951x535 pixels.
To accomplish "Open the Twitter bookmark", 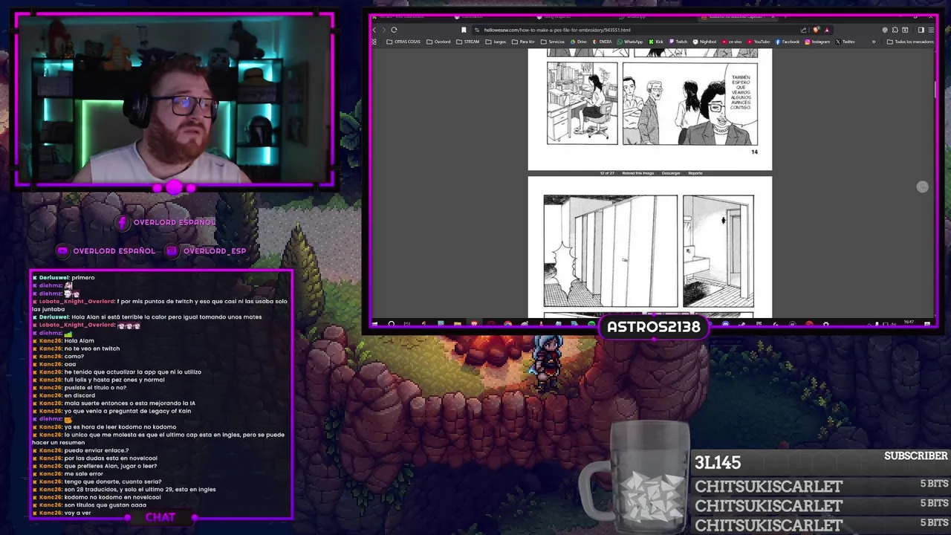I will pyautogui.click(x=845, y=42).
